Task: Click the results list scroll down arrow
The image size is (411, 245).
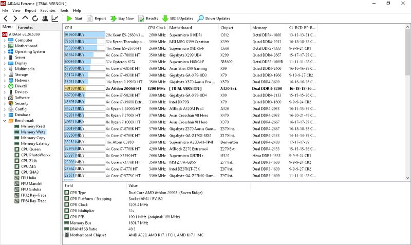Action: click(407, 178)
